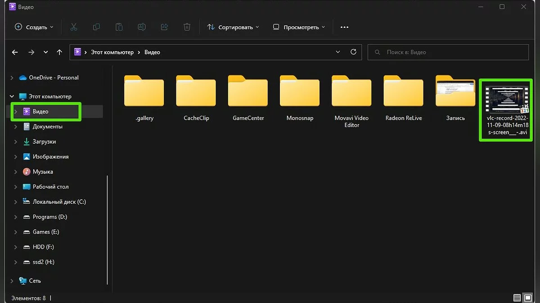Go up one folder level
Screen dimensions: 540x303
(x=59, y=52)
